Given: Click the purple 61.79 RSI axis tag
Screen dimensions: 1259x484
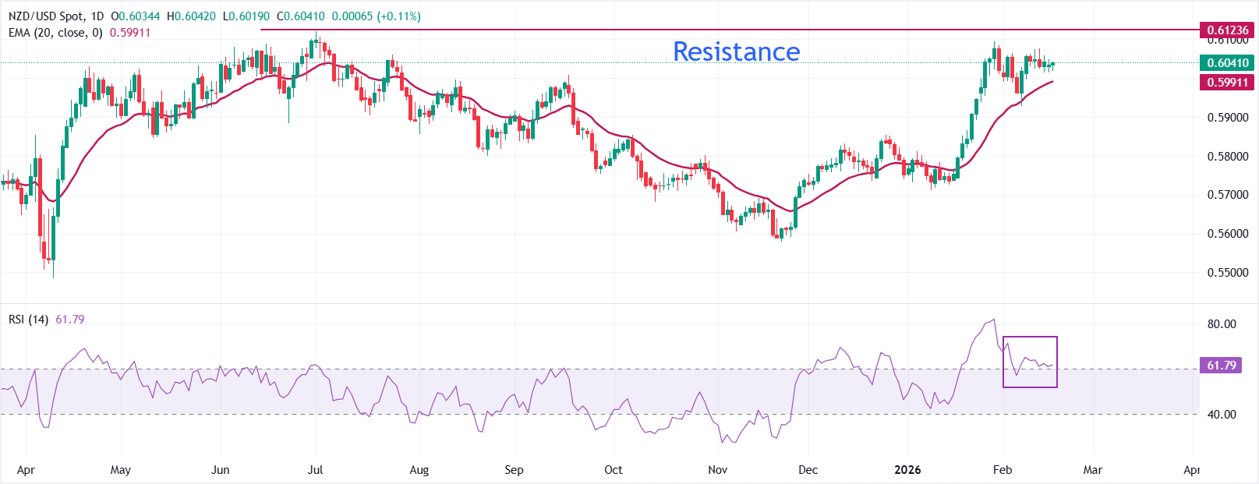Looking at the screenshot, I should (x=1222, y=366).
